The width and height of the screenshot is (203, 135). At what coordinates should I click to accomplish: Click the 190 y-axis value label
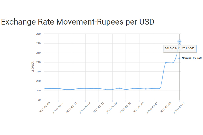38,100
